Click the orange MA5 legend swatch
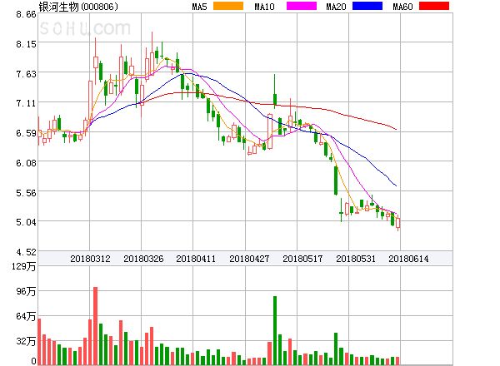 (x=228, y=6)
